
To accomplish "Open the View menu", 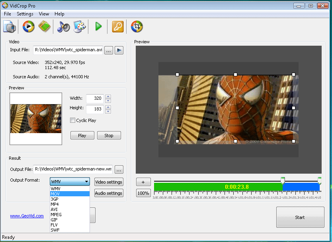I will tap(44, 14).
